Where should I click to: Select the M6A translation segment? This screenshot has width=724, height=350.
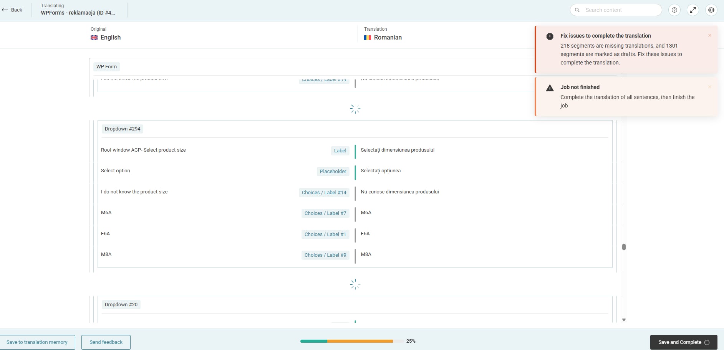(366, 213)
